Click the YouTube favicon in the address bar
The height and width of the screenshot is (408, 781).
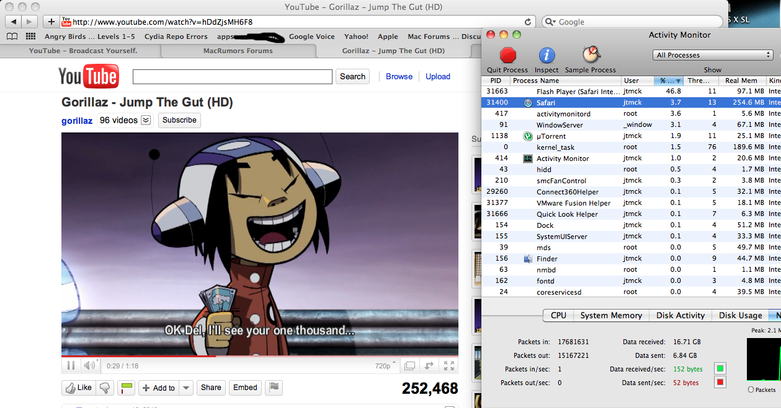point(66,22)
